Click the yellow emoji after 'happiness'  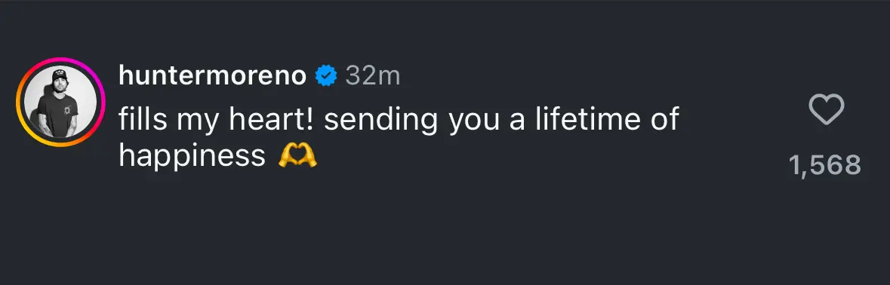coord(297,155)
